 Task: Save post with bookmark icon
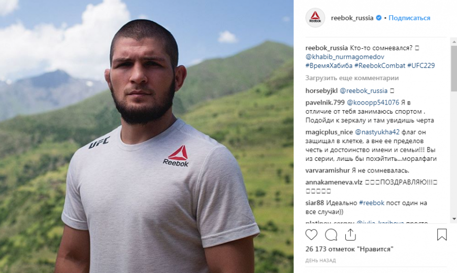point(442,234)
